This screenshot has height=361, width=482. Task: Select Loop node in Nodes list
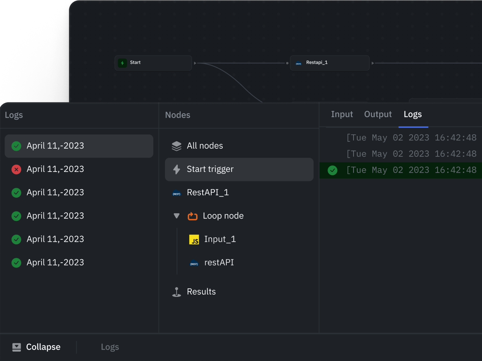(239, 216)
